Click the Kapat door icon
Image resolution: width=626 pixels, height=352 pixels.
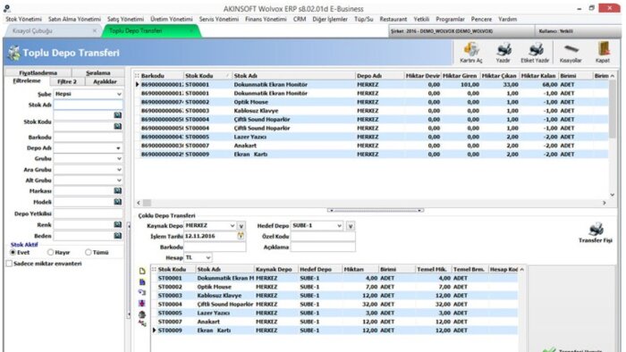coord(604,49)
